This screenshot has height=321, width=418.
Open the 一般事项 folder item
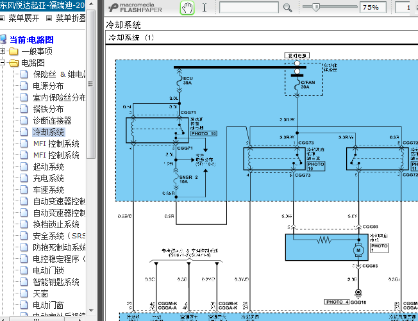(x=37, y=51)
